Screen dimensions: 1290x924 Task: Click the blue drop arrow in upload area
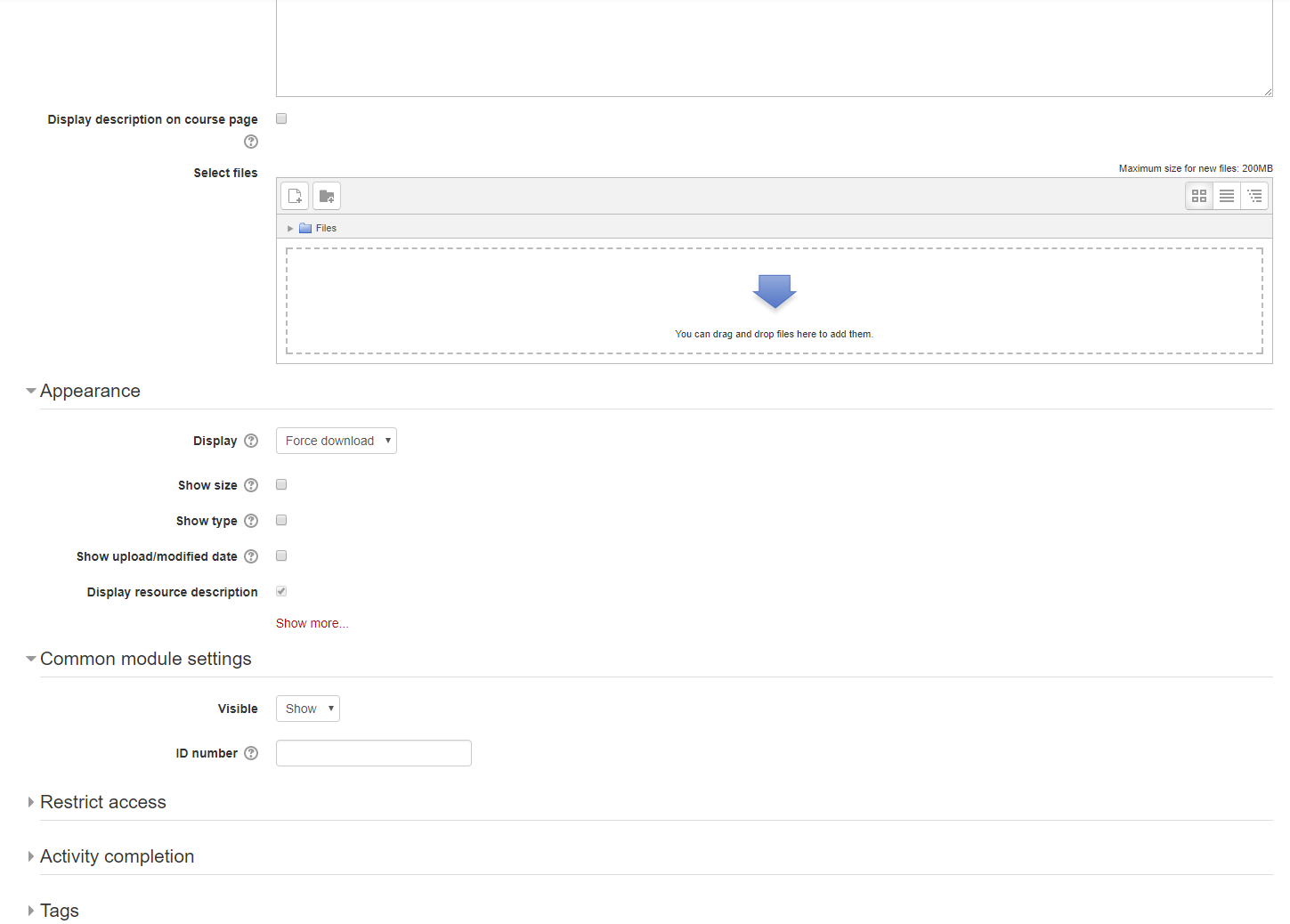(775, 291)
